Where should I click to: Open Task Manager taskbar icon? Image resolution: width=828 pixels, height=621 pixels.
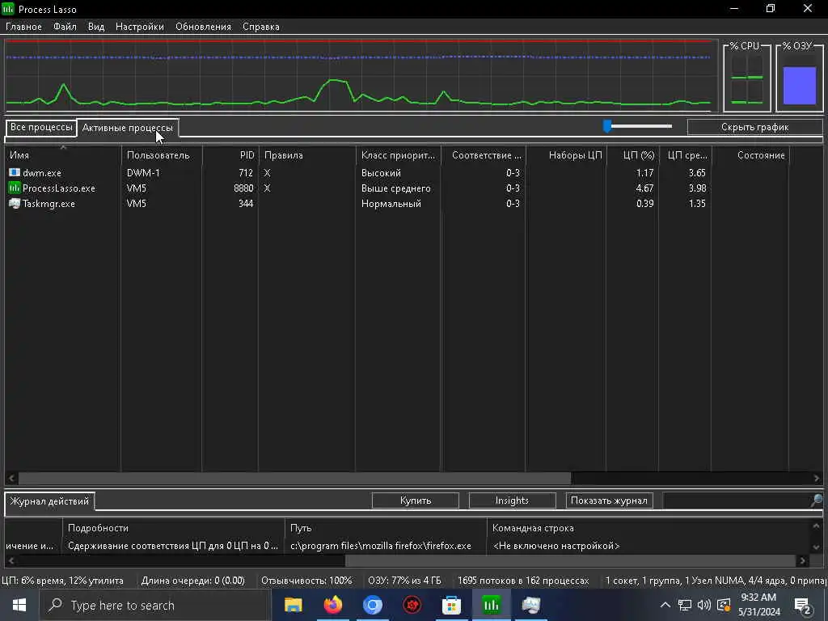tap(530, 605)
